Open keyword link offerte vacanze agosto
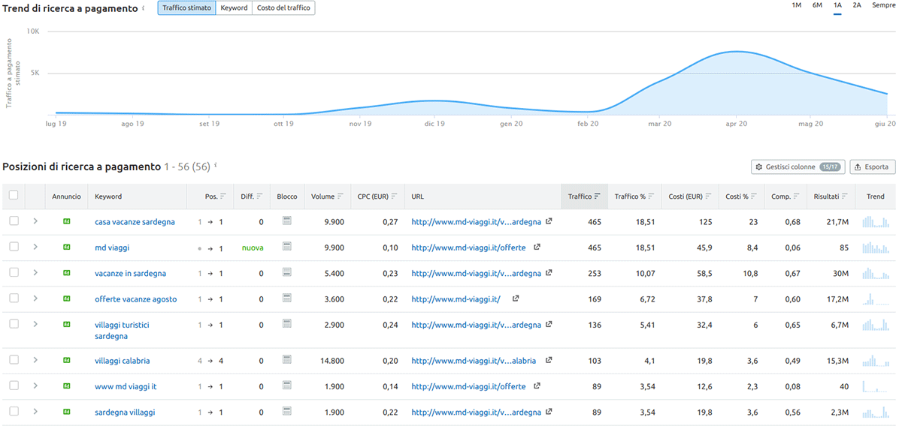 [135, 299]
